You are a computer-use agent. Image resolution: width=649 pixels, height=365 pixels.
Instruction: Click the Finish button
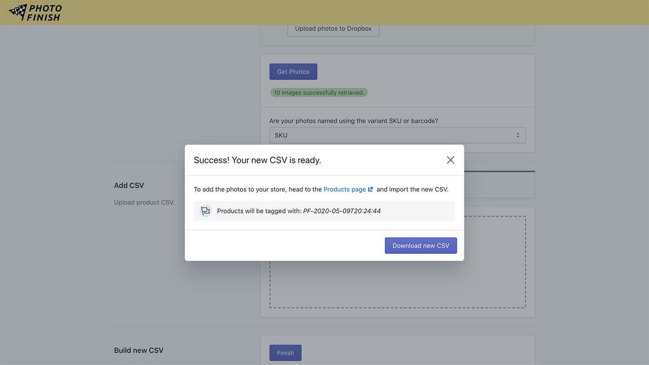click(285, 353)
